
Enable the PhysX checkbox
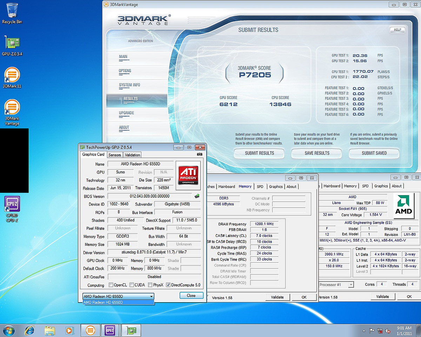[x=150, y=285]
